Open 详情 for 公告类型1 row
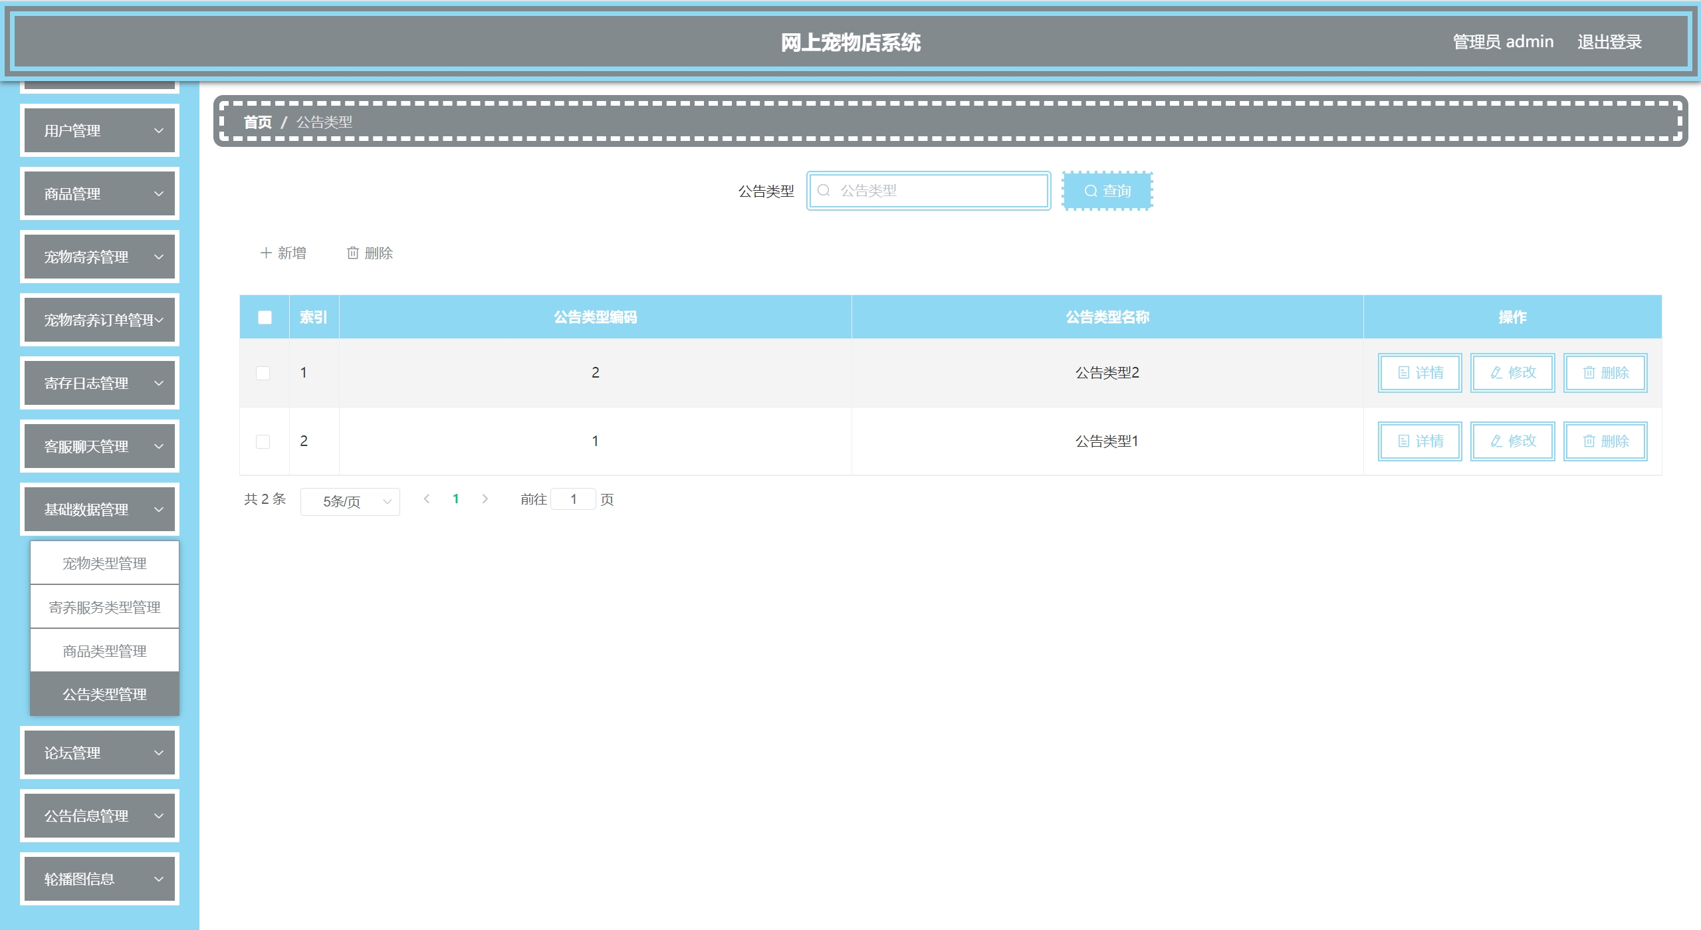This screenshot has width=1701, height=930. pyautogui.click(x=1419, y=441)
